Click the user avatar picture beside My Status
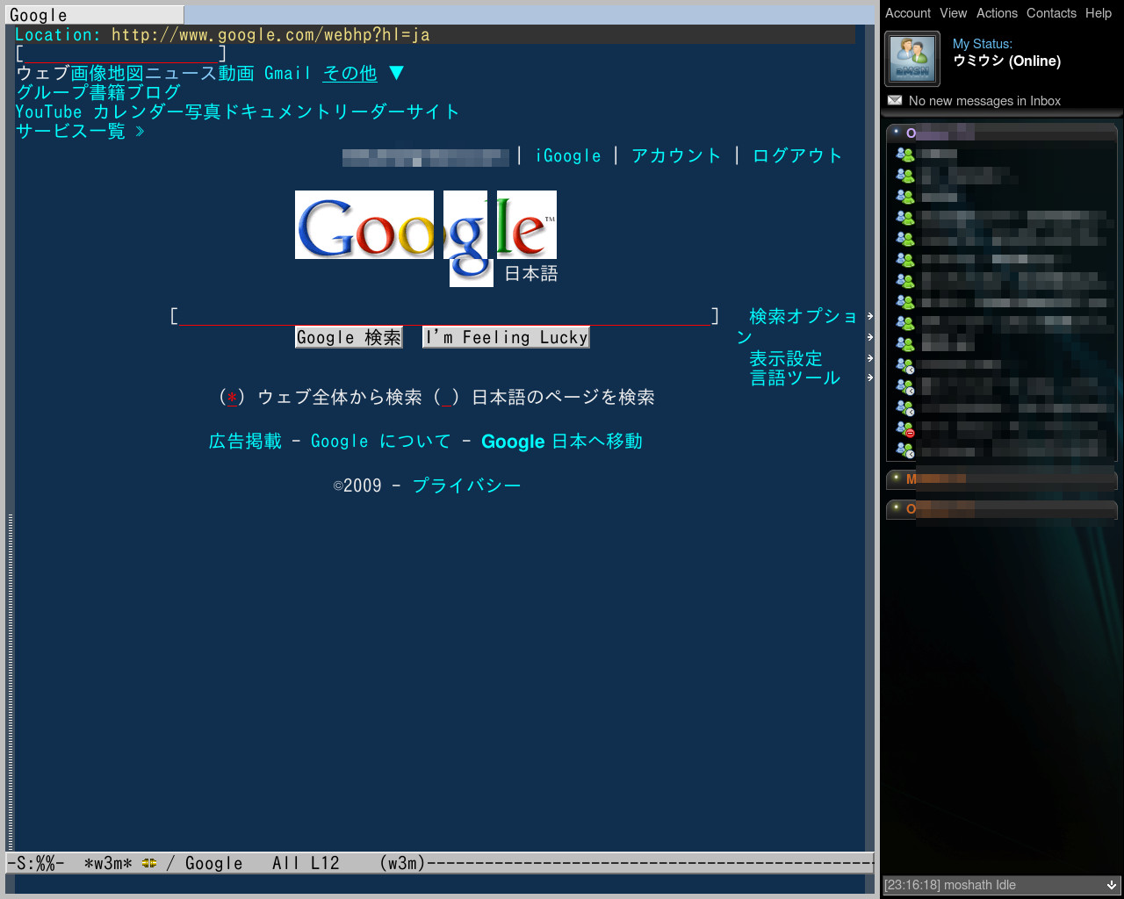Viewport: 1124px width, 899px height. click(x=912, y=59)
